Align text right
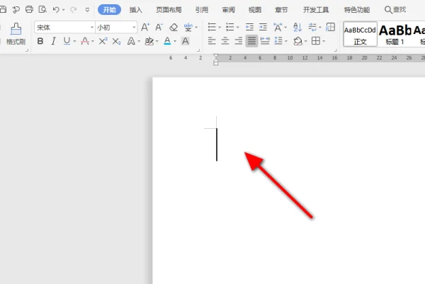425x284 pixels. click(239, 41)
